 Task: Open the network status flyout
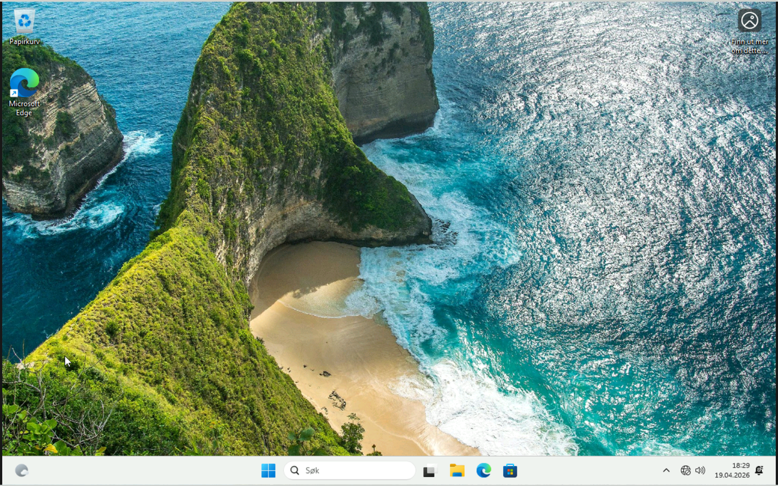(684, 470)
